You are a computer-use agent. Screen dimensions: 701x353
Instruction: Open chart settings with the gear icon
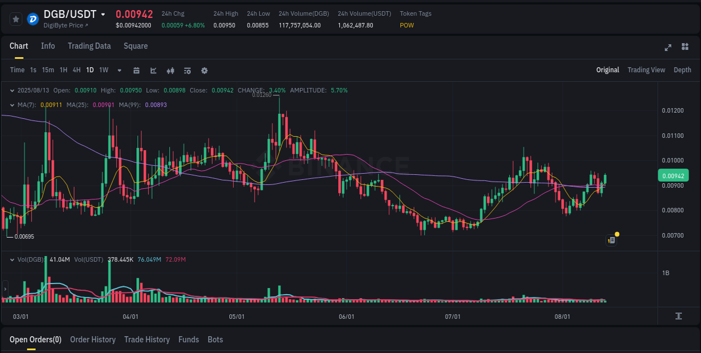[x=204, y=71]
